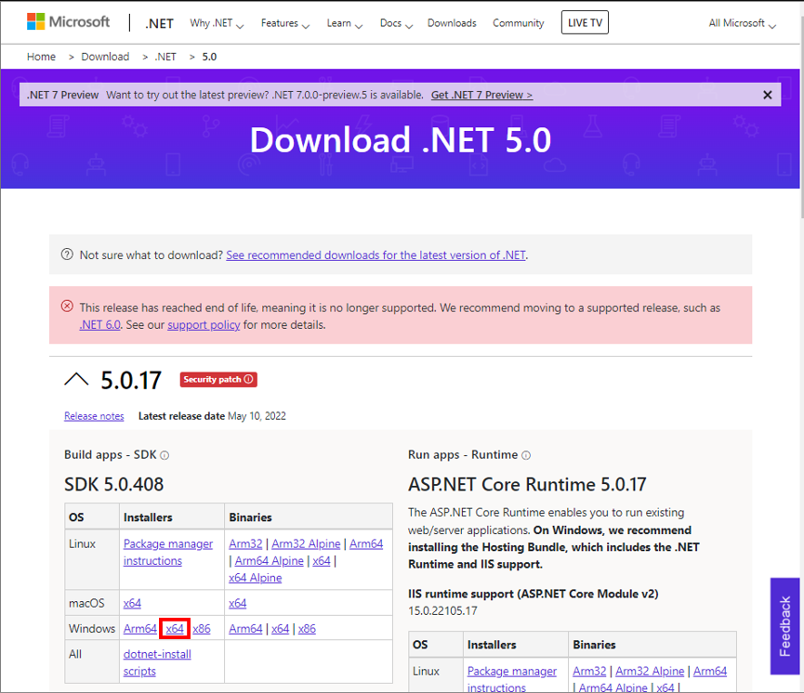Click the .NET brand link
Viewport: 804px width, 693px height.
click(160, 23)
